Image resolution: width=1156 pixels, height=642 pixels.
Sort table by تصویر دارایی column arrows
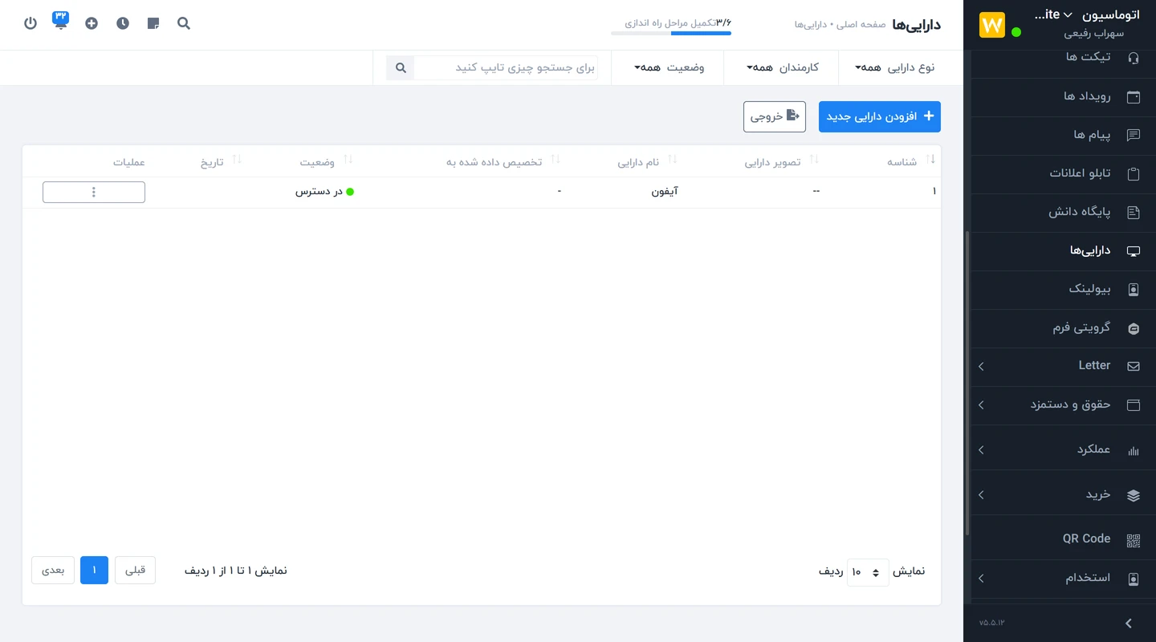tap(813, 160)
